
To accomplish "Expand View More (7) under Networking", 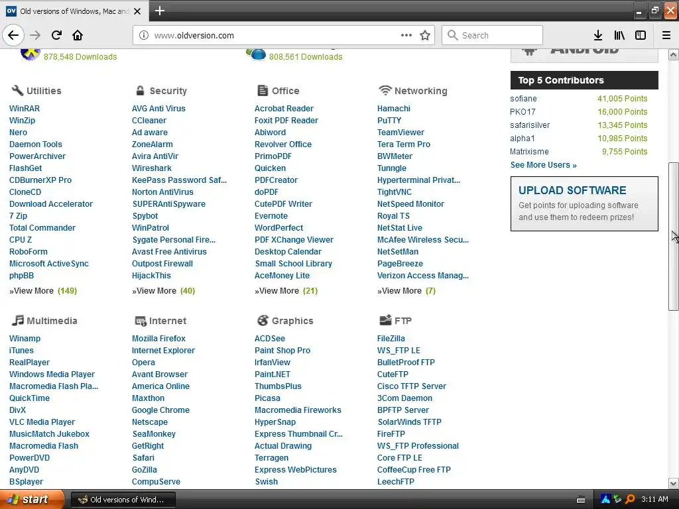I will [x=406, y=291].
